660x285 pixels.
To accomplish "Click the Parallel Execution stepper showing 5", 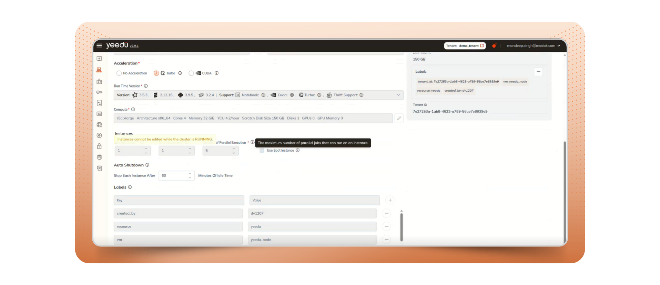I will point(221,151).
